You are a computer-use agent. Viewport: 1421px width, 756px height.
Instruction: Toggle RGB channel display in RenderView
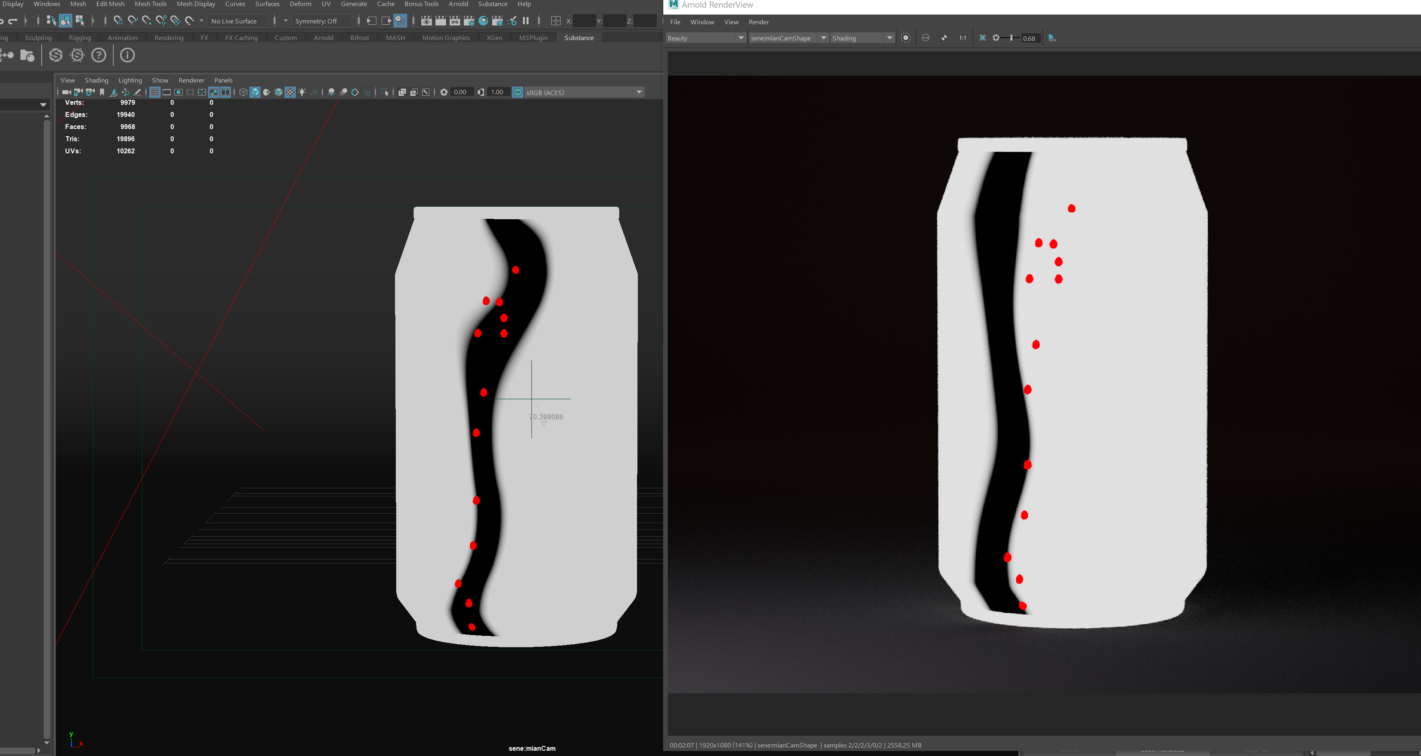coord(926,38)
